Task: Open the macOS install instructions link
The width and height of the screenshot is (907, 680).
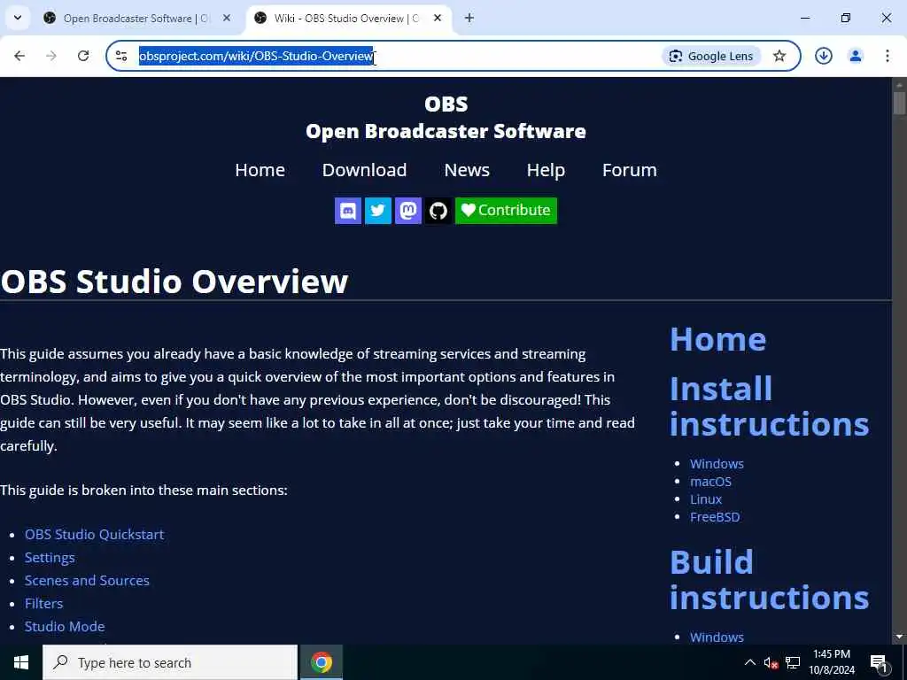Action: click(x=711, y=482)
